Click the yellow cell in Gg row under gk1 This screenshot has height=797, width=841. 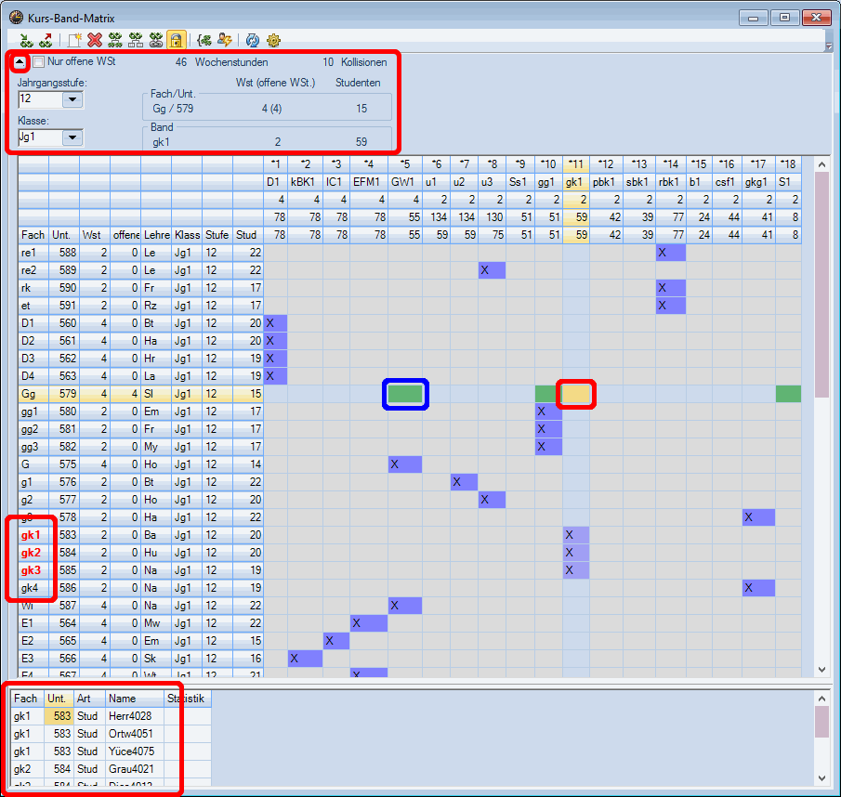(575, 394)
